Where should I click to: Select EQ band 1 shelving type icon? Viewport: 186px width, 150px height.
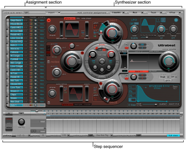tap(126, 75)
